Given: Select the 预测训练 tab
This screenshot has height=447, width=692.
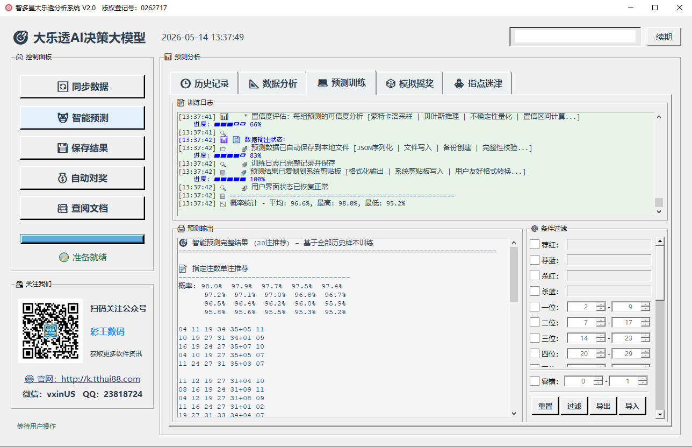Looking at the screenshot, I should pyautogui.click(x=341, y=83).
